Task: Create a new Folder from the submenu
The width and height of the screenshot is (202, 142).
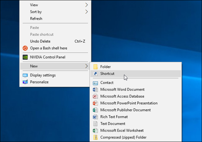Action: point(136,67)
